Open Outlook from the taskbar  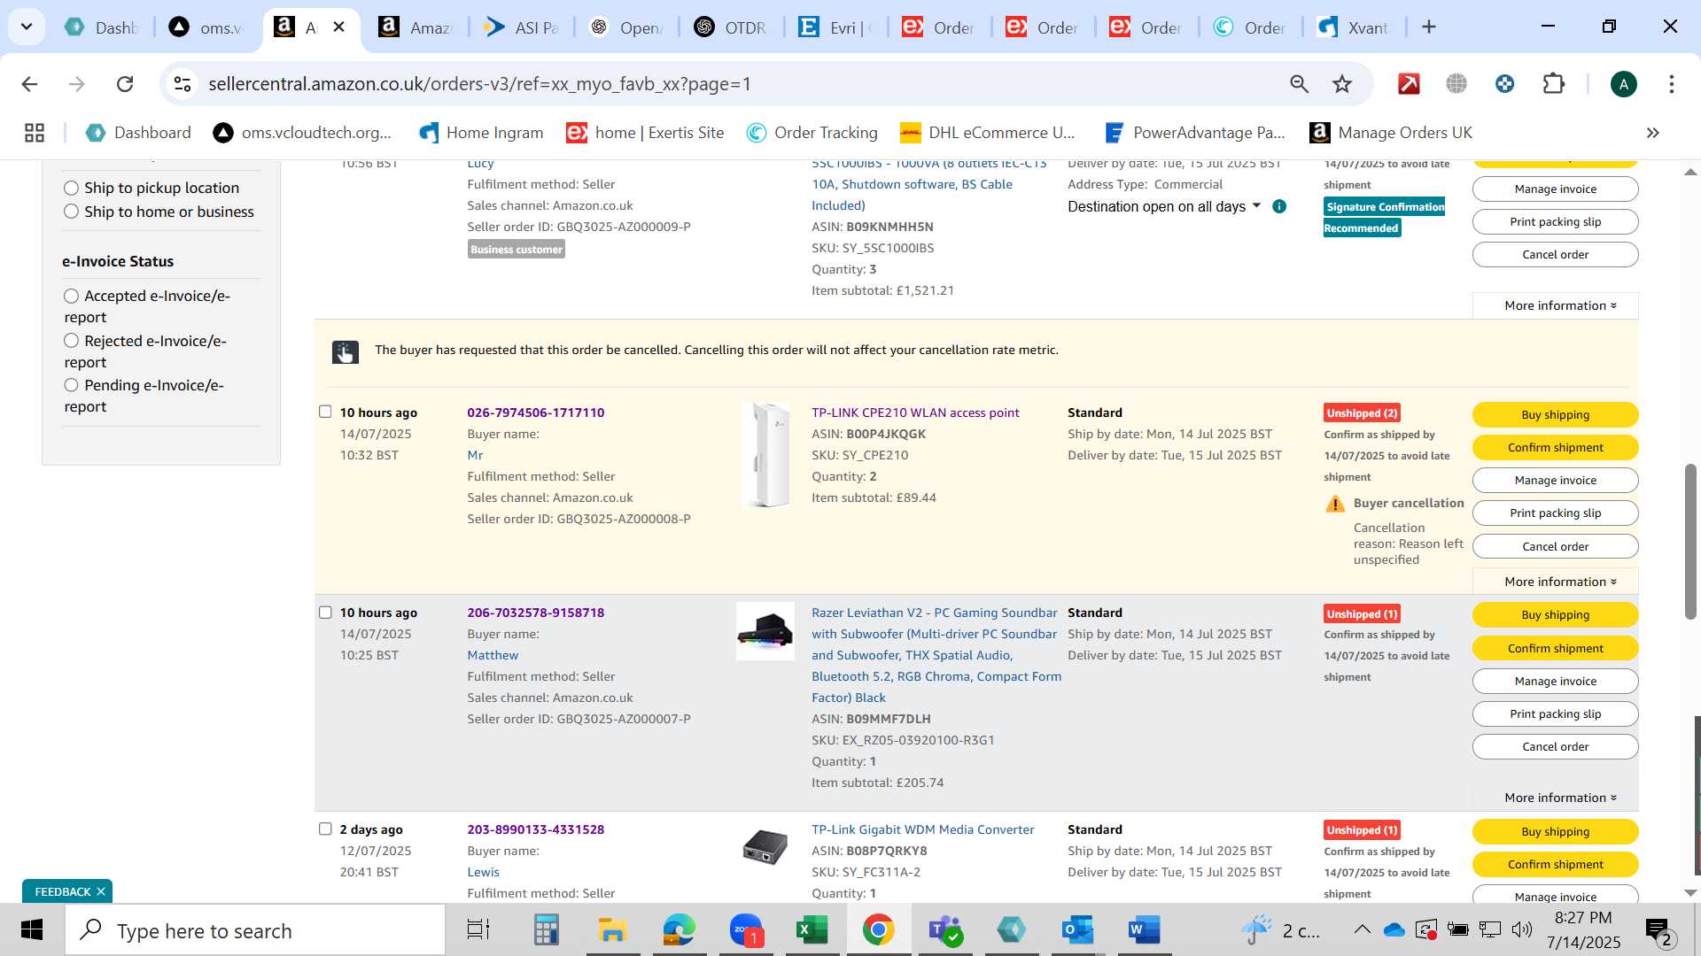[x=1077, y=930]
